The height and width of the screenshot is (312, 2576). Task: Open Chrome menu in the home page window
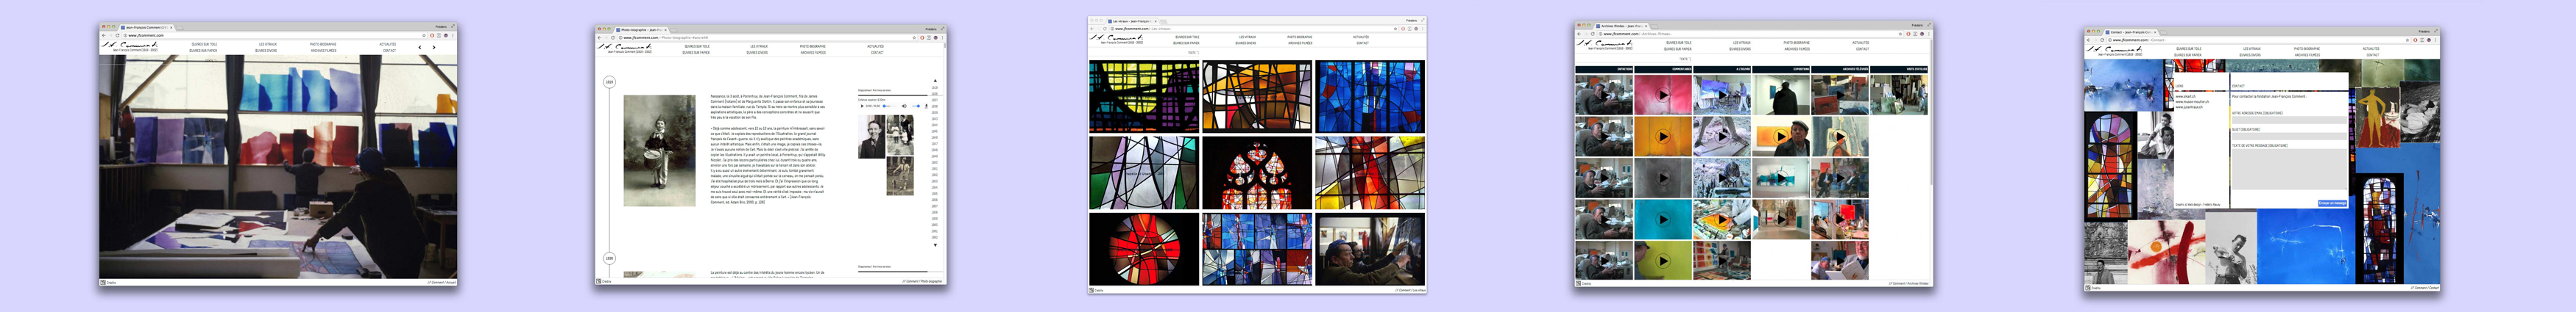[x=452, y=36]
